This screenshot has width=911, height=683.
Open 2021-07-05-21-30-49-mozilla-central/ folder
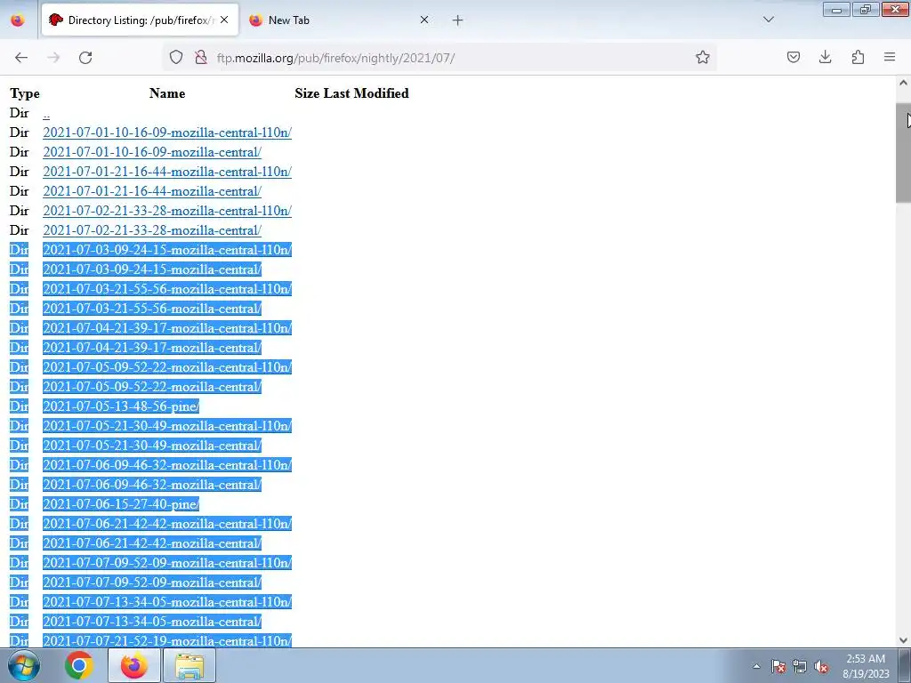pyautogui.click(x=151, y=446)
